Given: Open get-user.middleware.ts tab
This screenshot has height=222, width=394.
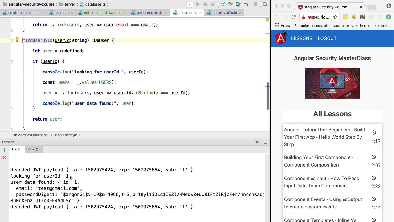Looking at the screenshot, I should coord(103,13).
